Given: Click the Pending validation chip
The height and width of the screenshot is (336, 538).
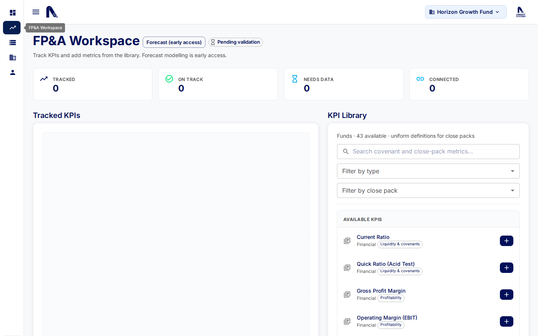Looking at the screenshot, I should [236, 42].
